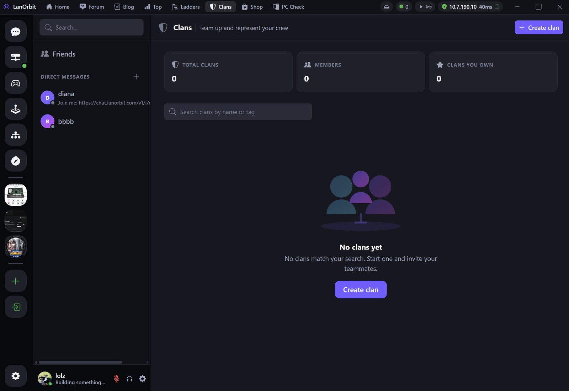Select the joystick icon in the left sidebar
569x391 pixels.
tap(16, 109)
